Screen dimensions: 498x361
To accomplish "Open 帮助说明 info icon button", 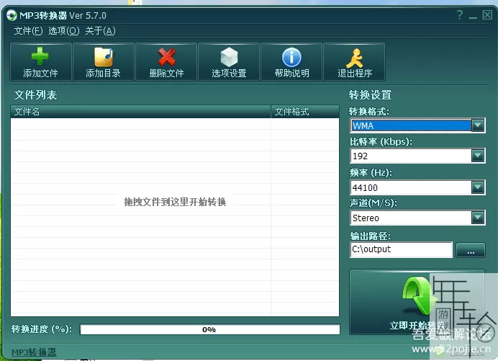I will 291,62.
